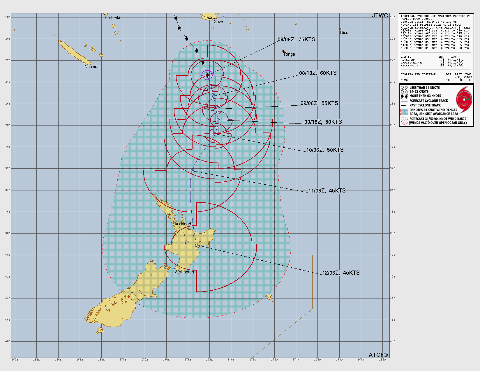
Task: Click the 12/06Z forecast position marker over New Zealand
Action: tap(197, 245)
